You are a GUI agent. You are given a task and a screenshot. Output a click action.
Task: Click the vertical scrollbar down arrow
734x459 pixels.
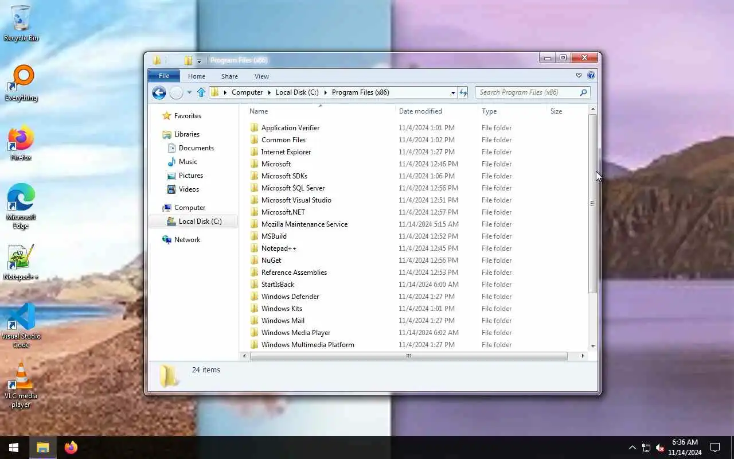pos(592,347)
